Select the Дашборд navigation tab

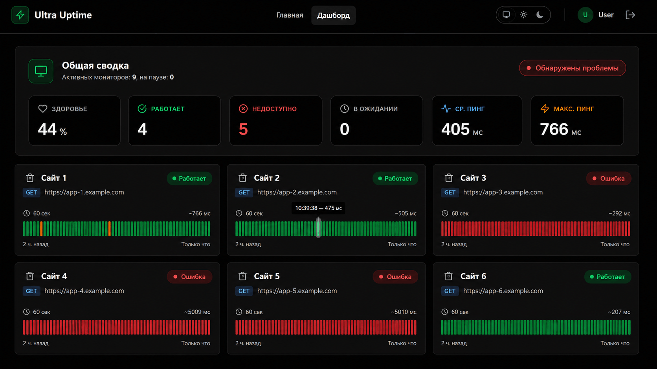pyautogui.click(x=333, y=15)
